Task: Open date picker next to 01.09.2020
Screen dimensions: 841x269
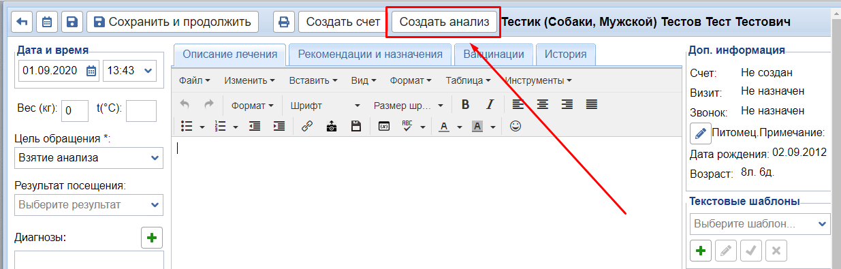Action: coord(91,70)
